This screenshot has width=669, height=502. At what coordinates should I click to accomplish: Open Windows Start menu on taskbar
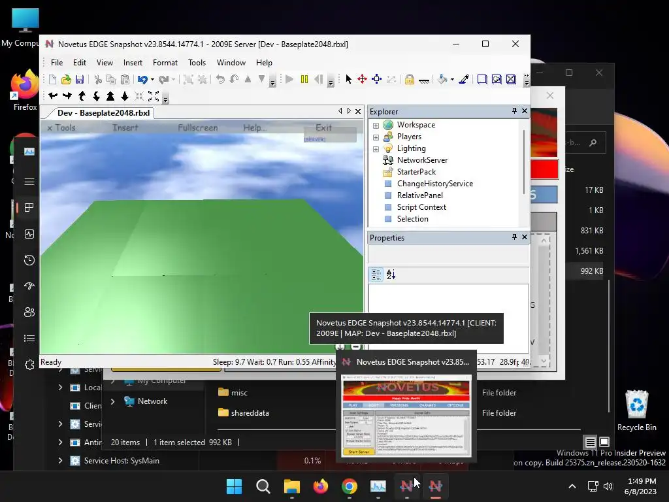(x=234, y=486)
